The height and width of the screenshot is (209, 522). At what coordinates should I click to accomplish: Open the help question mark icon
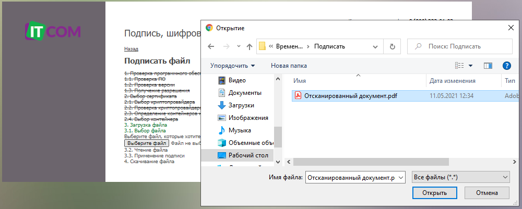point(506,66)
